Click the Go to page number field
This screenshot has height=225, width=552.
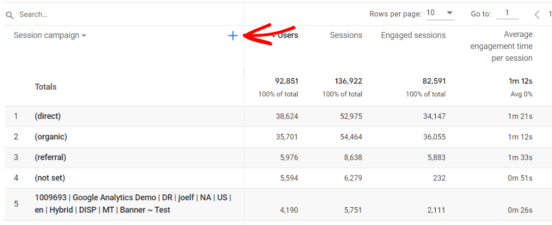506,13
